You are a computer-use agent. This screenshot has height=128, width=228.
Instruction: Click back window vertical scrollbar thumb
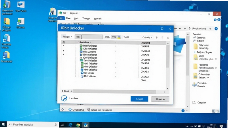click(x=188, y=56)
